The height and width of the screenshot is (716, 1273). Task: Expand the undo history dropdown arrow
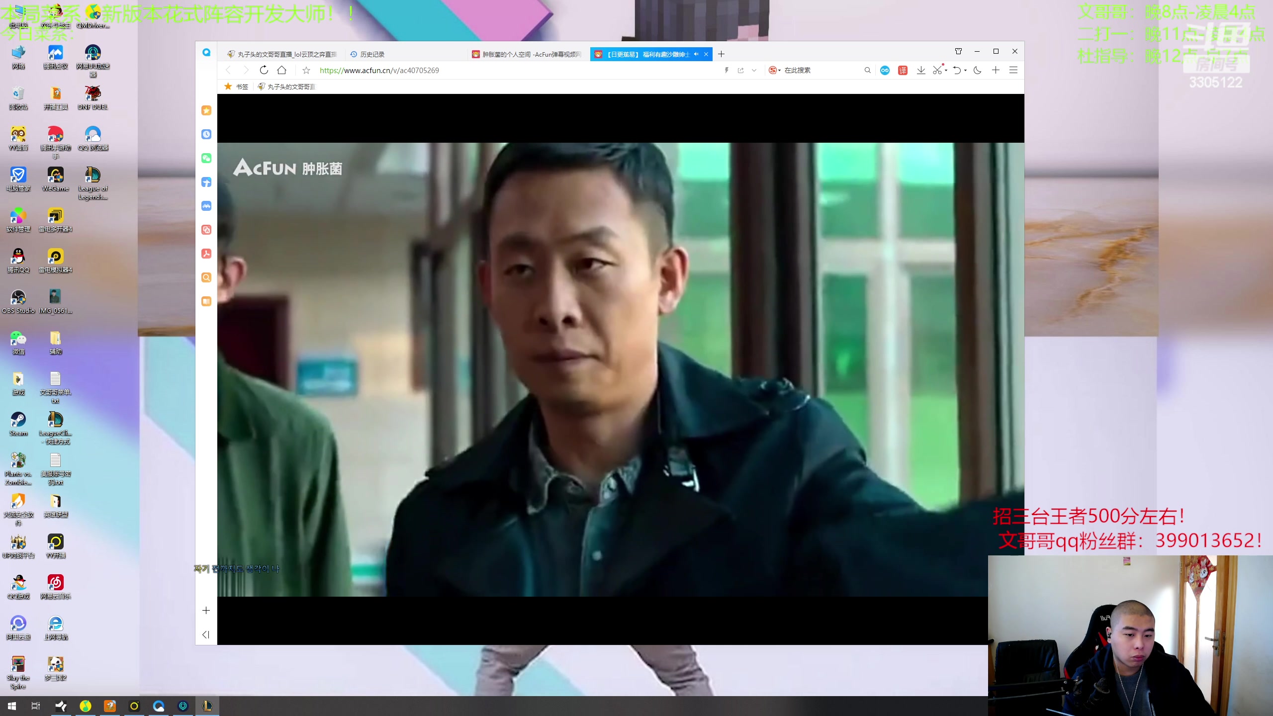(x=965, y=70)
